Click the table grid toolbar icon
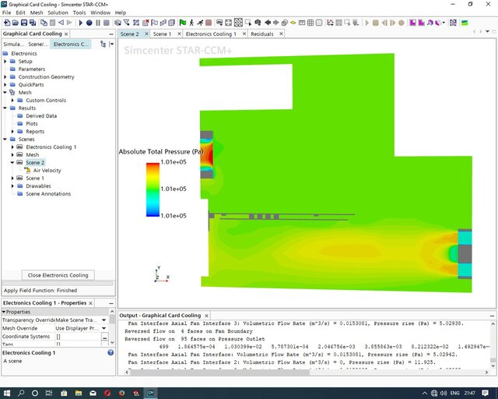 (310, 23)
